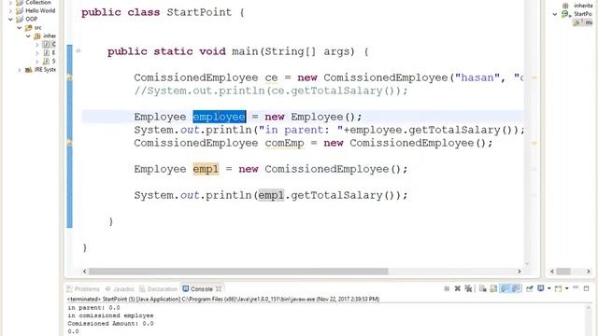This screenshot has width=598, height=336.
Task: Toggle Show Console When Standard Error Changes
Action: 516,288
